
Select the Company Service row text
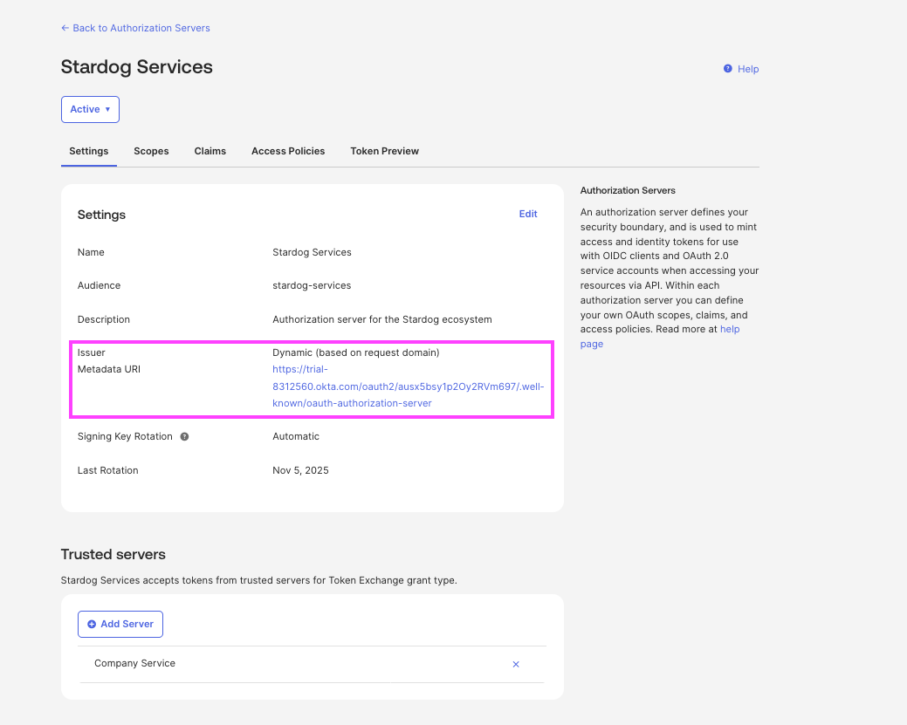pyautogui.click(x=134, y=663)
